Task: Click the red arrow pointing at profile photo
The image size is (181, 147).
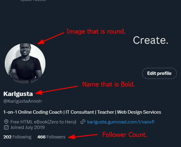Action: tap(51, 38)
